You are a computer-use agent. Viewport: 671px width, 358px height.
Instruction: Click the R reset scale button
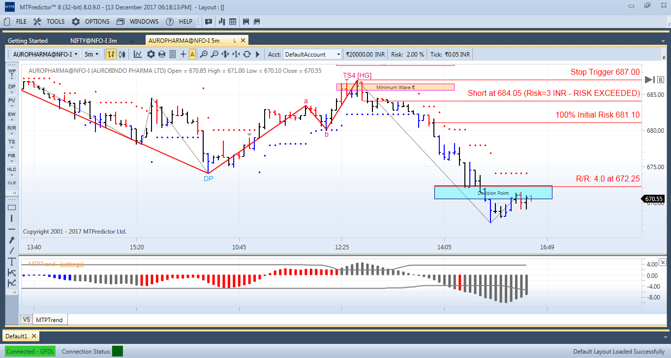click(660, 80)
